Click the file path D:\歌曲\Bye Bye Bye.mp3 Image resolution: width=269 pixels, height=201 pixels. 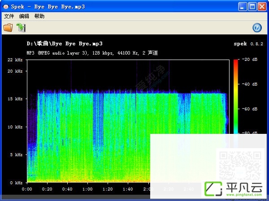point(65,43)
